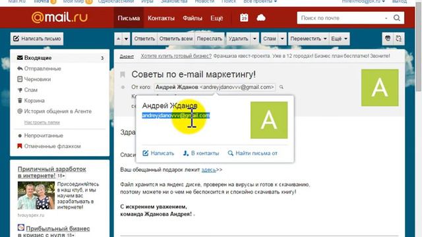Click the Переслать button
The image size is (422, 237).
click(210, 39)
